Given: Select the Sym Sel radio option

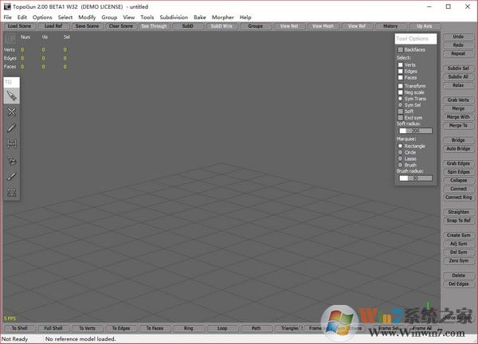Looking at the screenshot, I should tap(401, 105).
